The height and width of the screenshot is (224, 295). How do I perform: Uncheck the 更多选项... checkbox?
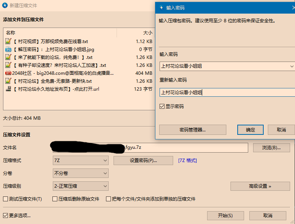[5, 215]
